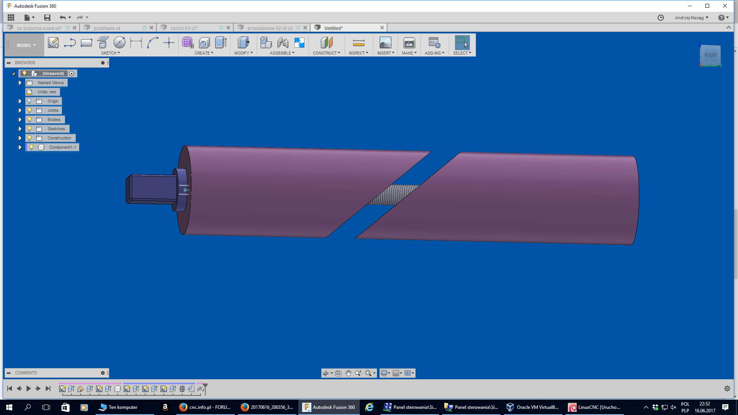
Task: Toggle visibility bulb for Joints
Action: coord(29,110)
